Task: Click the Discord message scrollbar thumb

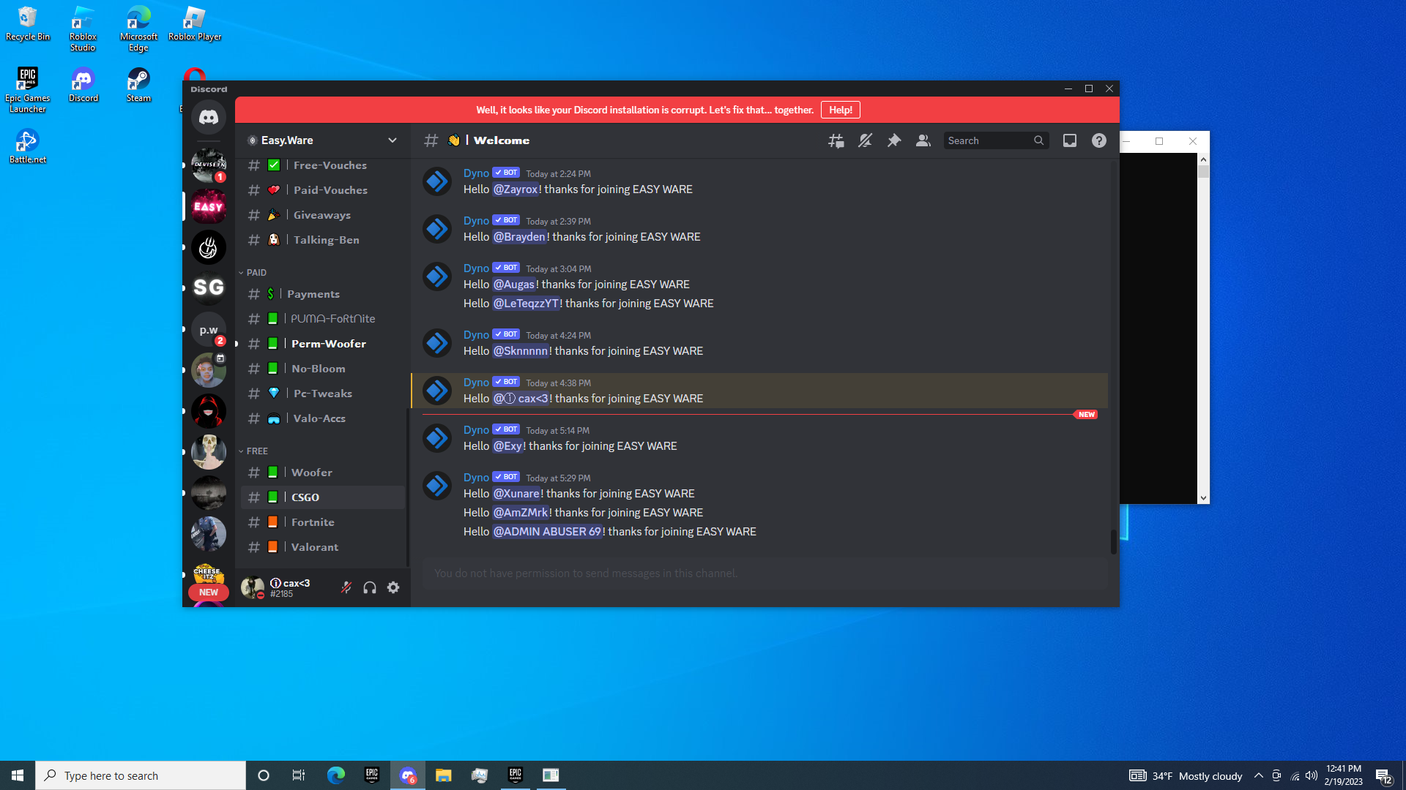Action: (1113, 542)
